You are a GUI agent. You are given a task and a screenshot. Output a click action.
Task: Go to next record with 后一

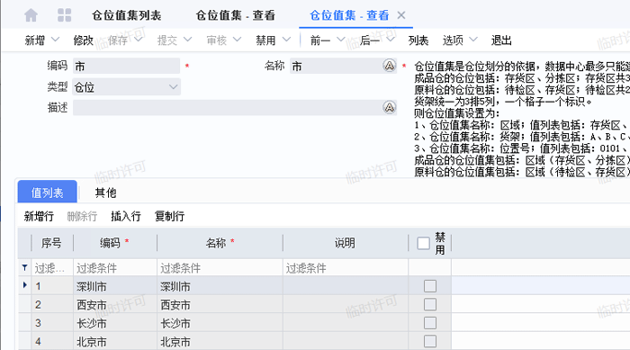[x=370, y=40]
